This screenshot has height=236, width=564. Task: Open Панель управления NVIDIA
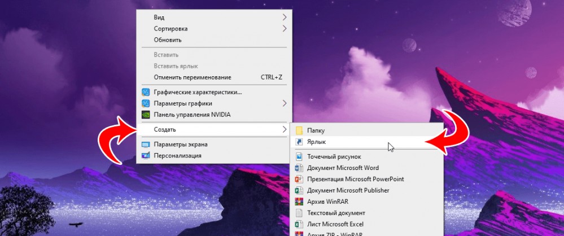click(214, 115)
